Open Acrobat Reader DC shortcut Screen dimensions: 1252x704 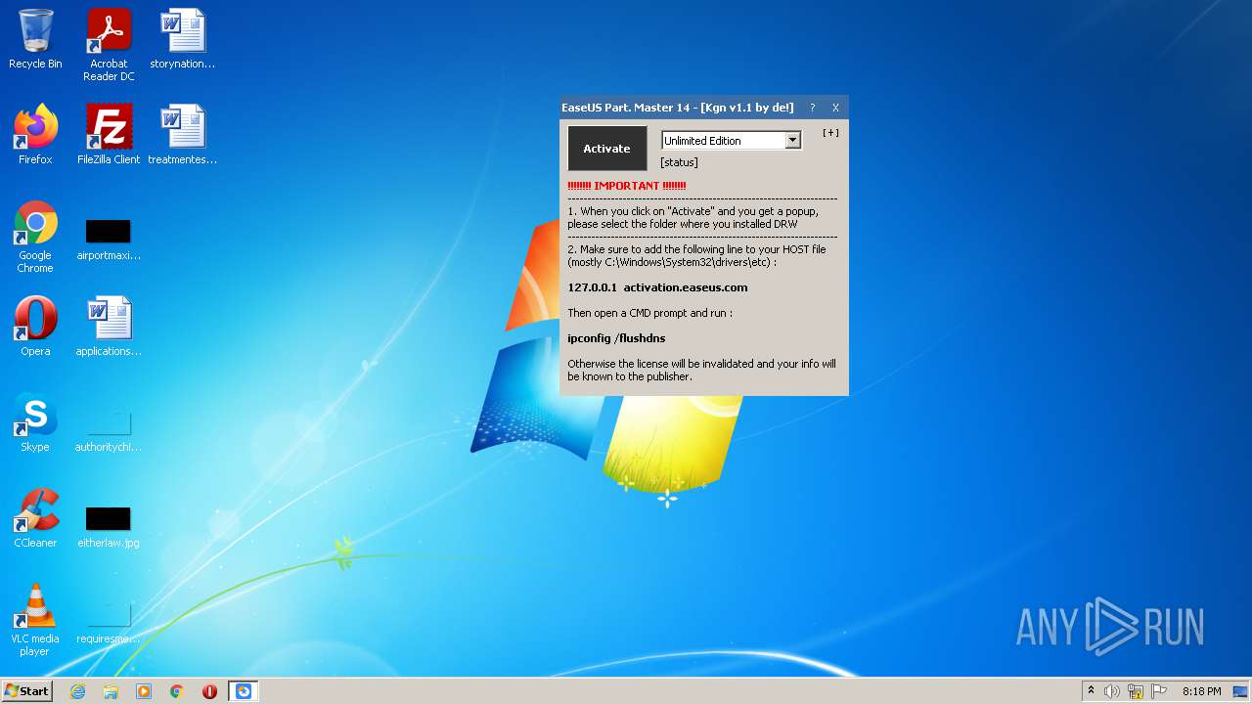109,45
